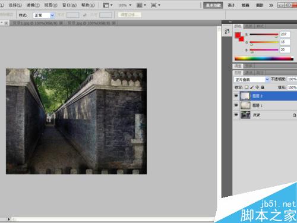
Task: Hide layer 图层 1 via eye icon
Action: click(236, 105)
